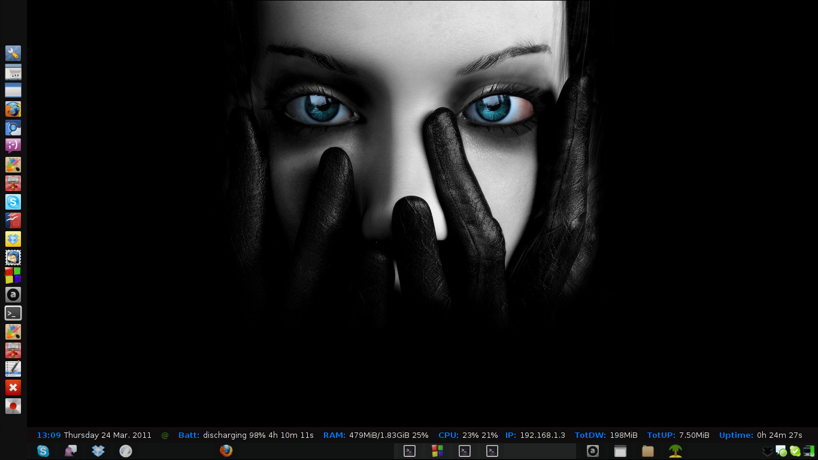818x460 pixels.
Task: Click the Firefox icon in the bottom panel
Action: pyautogui.click(x=226, y=451)
